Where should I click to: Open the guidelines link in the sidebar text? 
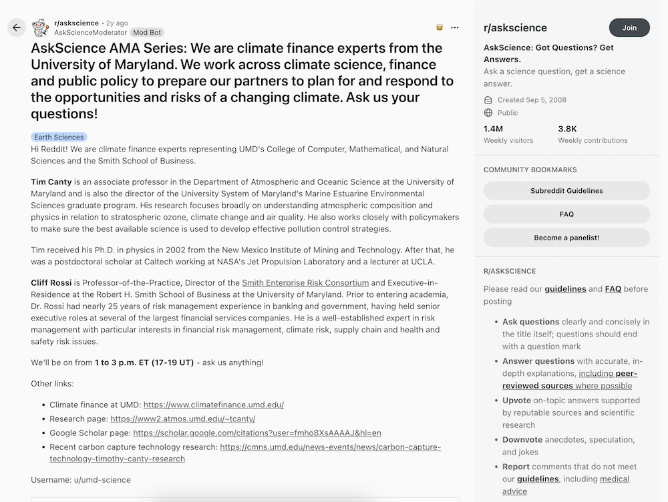tap(566, 288)
